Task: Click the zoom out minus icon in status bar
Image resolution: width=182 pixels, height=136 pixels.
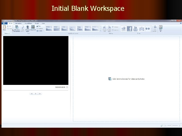Action: click(x=166, y=126)
